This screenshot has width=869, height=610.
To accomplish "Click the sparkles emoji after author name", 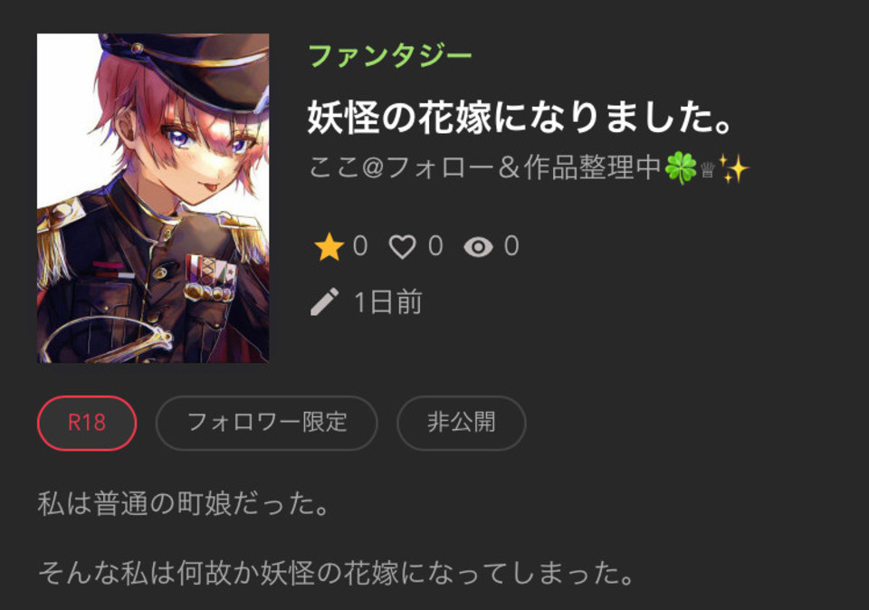I will pyautogui.click(x=733, y=168).
